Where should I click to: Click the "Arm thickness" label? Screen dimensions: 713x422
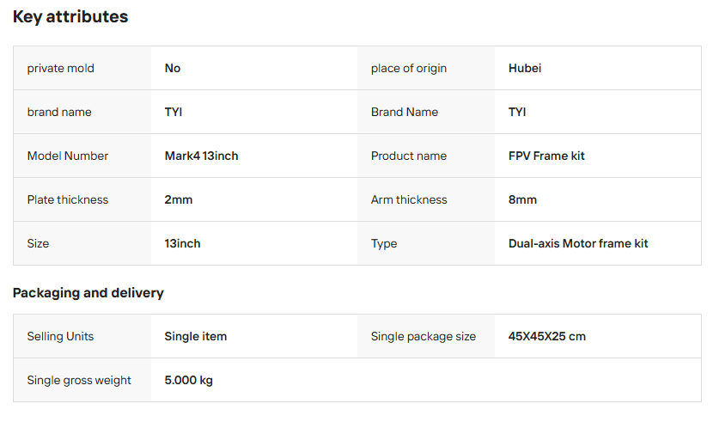(x=409, y=200)
